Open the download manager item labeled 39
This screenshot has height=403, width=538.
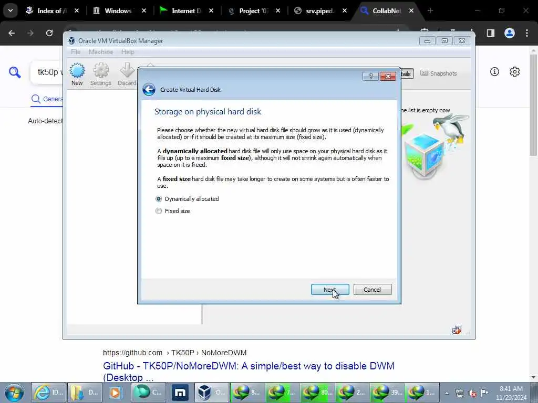[388, 393]
